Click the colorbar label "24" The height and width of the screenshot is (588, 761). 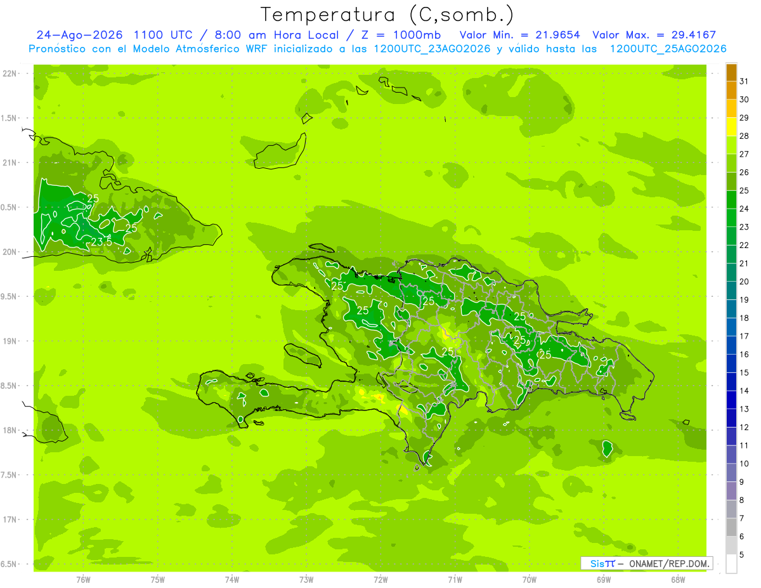745,209
